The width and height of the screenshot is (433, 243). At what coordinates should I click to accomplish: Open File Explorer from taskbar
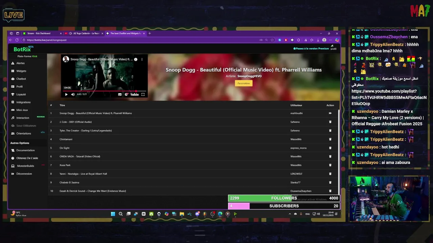pos(182,214)
